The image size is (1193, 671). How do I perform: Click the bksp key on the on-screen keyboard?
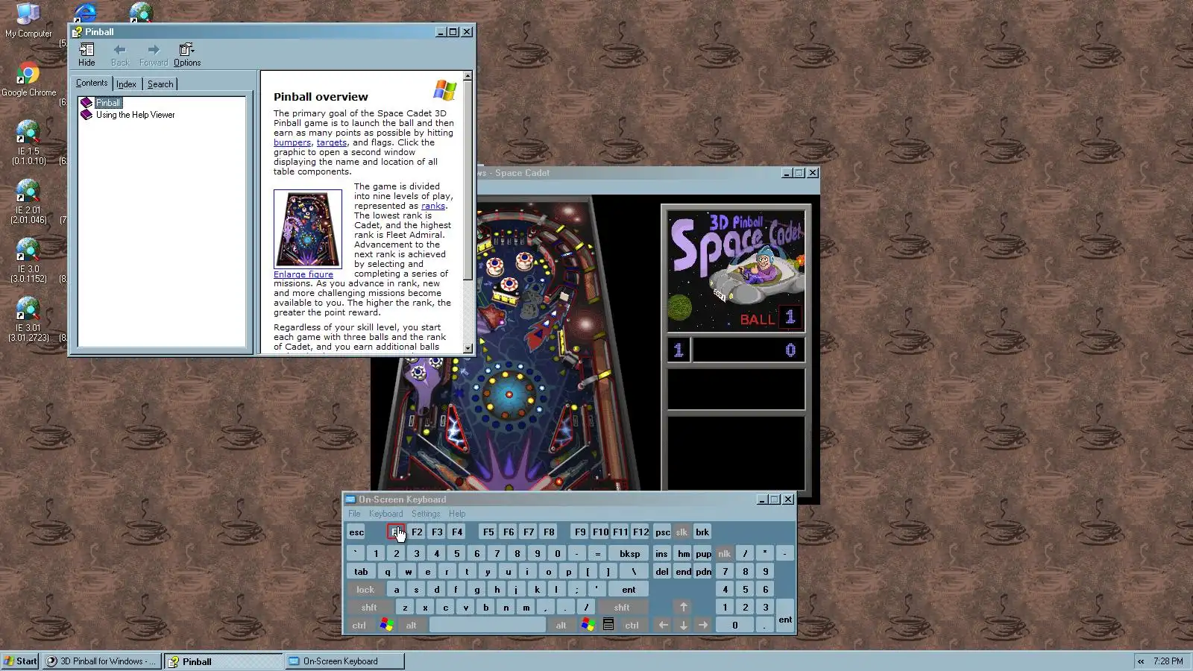coord(629,553)
